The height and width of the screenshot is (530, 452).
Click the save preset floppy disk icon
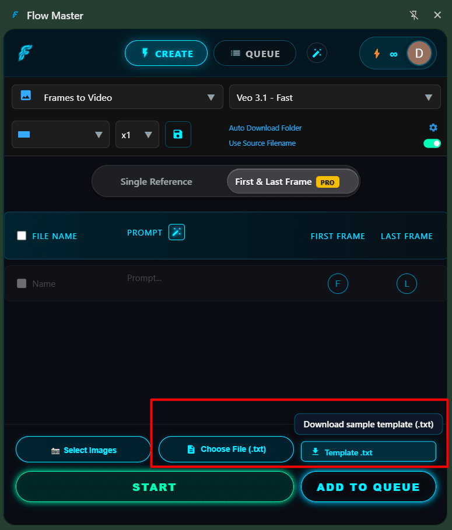click(178, 135)
